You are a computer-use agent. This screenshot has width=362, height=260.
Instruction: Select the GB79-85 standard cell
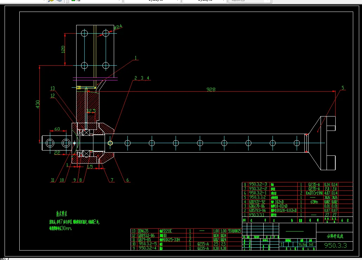tap(145, 240)
